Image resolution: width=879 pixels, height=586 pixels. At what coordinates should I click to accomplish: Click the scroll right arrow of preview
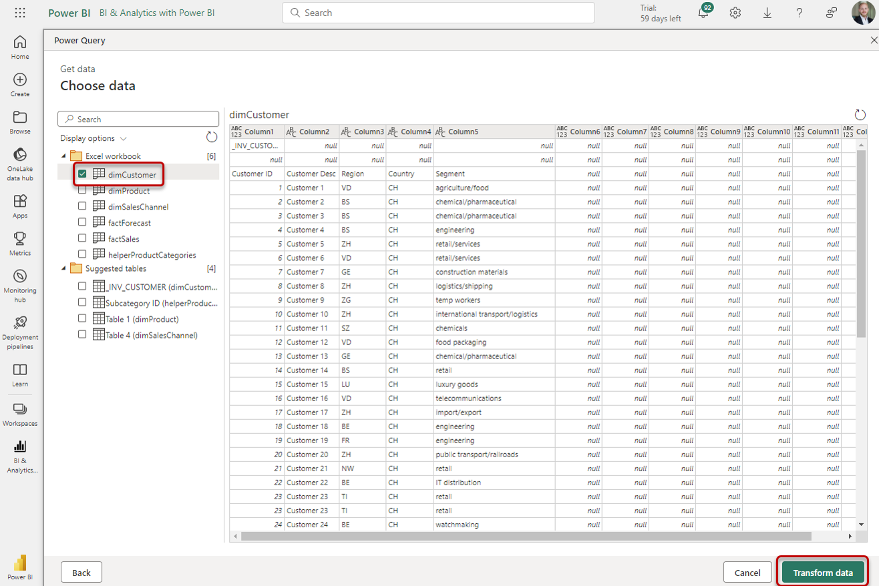(x=850, y=536)
